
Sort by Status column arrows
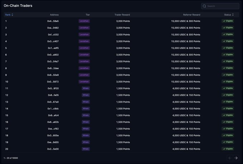(x=233, y=15)
